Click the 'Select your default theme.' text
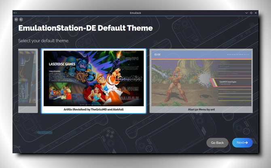 tap(44, 41)
